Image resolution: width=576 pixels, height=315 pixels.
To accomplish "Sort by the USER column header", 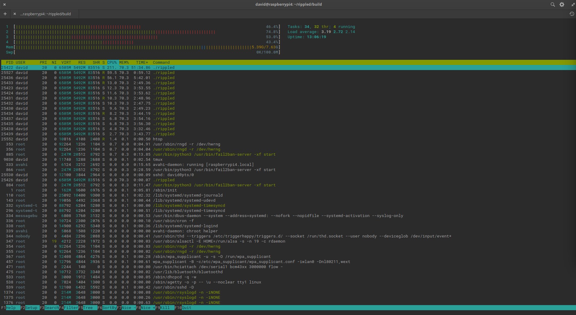I will [x=20, y=63].
